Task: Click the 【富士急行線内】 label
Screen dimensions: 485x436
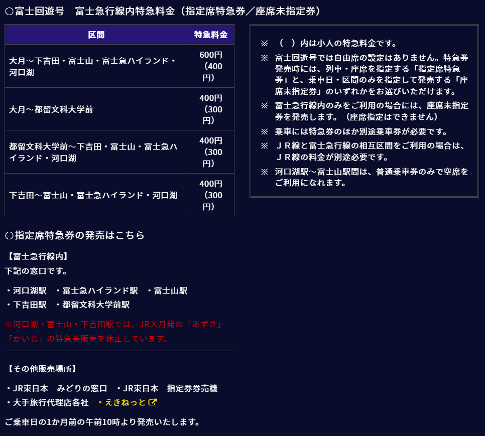Action: pyautogui.click(x=38, y=256)
